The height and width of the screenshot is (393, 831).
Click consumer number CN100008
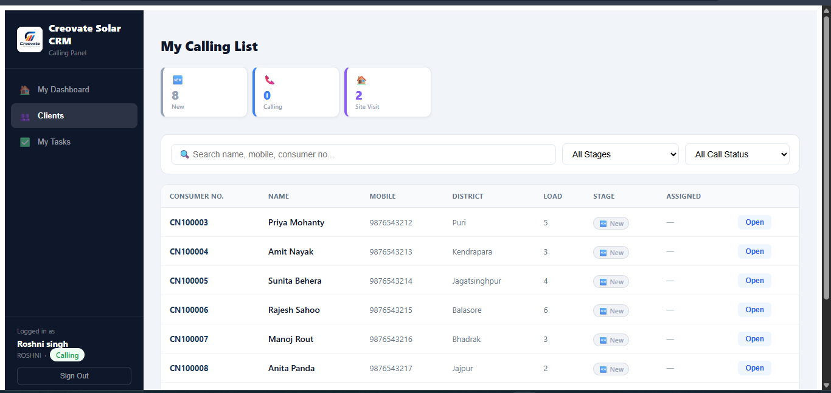[189, 368]
